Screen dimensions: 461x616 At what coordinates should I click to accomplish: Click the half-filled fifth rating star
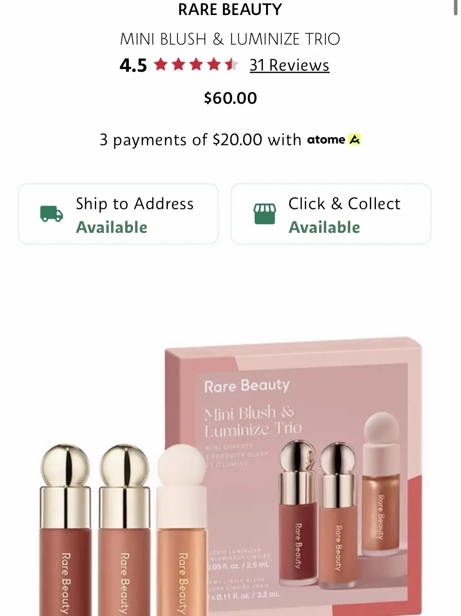(x=231, y=64)
